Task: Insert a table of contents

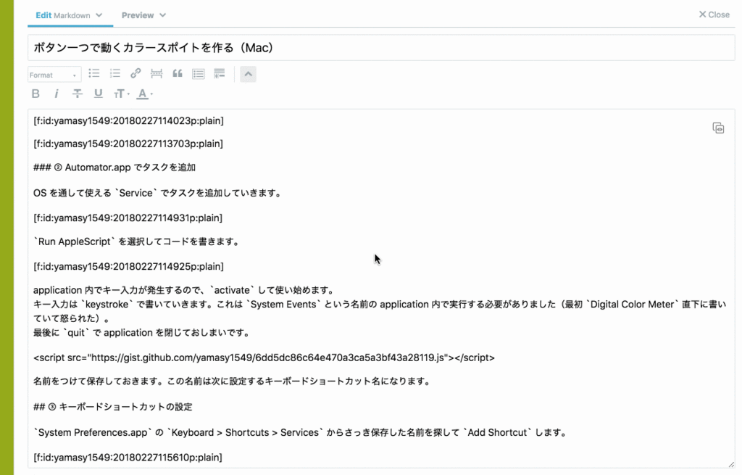Action: coord(198,73)
